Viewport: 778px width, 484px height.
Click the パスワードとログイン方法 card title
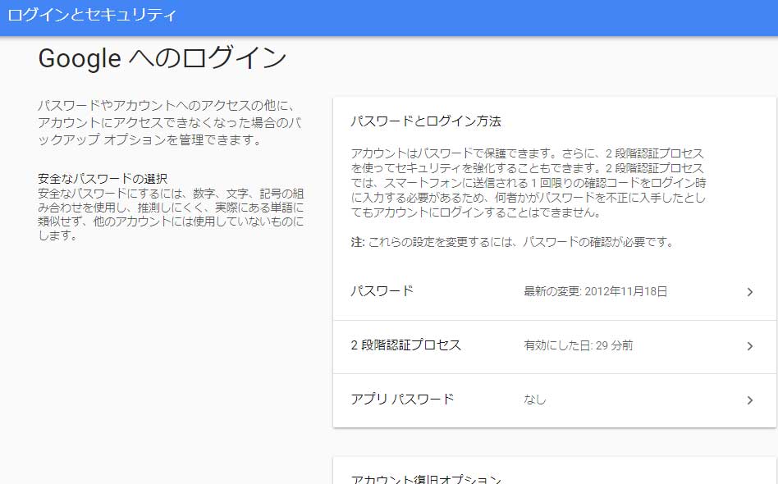tap(425, 121)
